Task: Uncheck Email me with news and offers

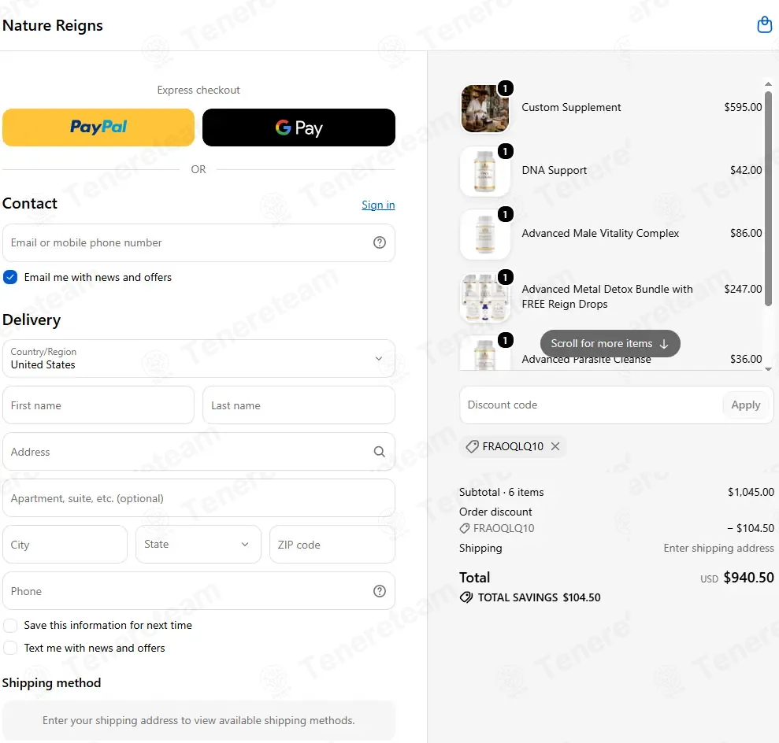Action: [10, 277]
